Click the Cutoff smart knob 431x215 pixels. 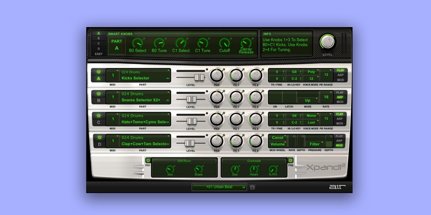[224, 43]
